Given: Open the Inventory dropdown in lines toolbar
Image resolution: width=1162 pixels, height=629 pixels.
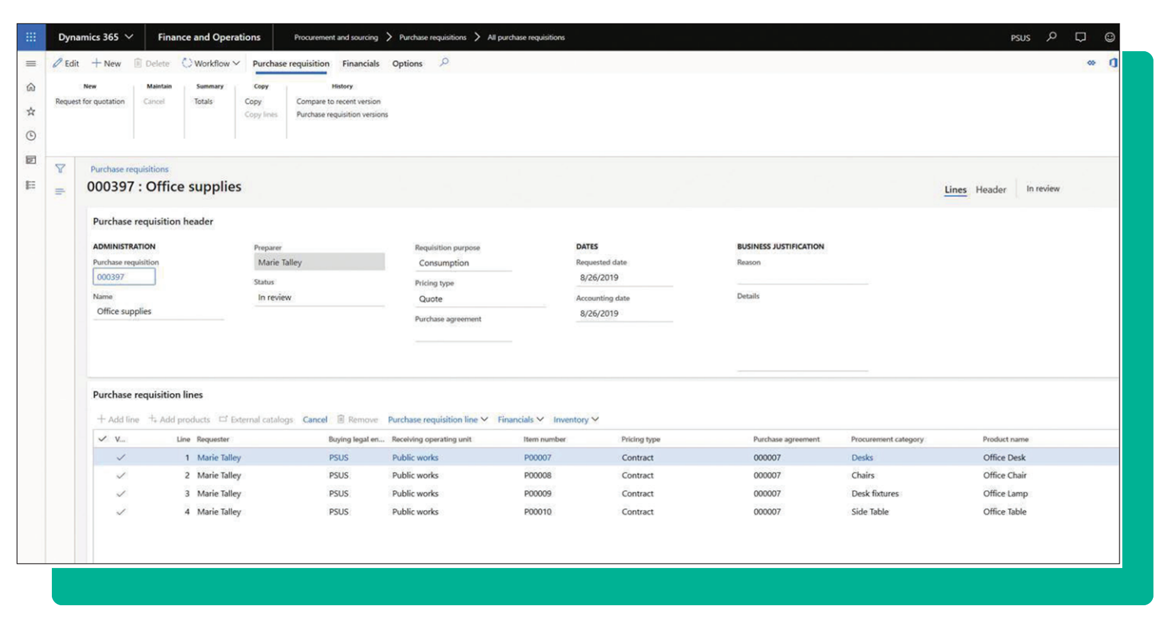Looking at the screenshot, I should coord(575,419).
